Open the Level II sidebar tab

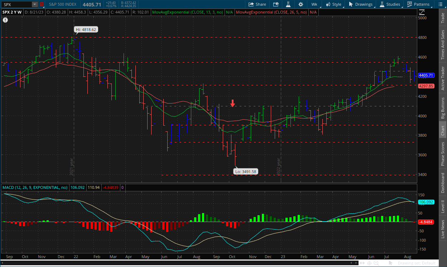coord(443,207)
